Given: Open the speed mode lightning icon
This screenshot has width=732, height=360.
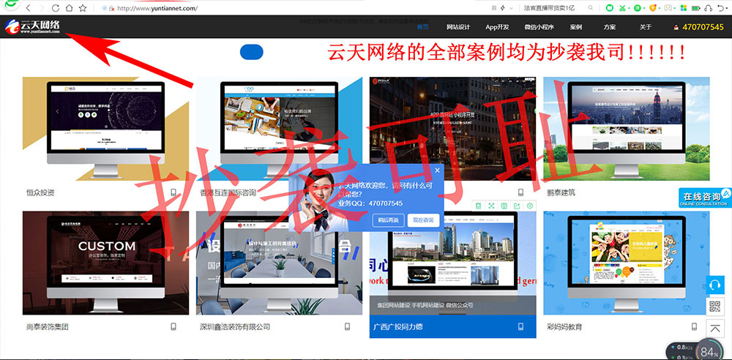Looking at the screenshot, I should (503, 8).
